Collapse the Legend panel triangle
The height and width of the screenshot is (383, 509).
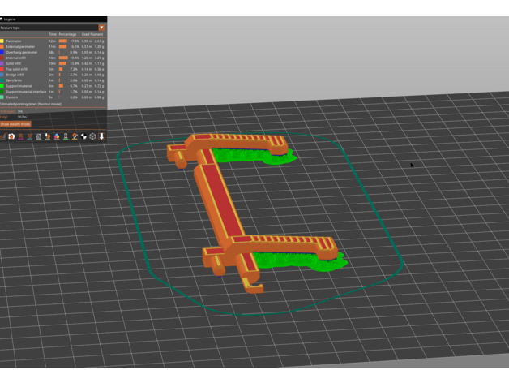(2, 19)
